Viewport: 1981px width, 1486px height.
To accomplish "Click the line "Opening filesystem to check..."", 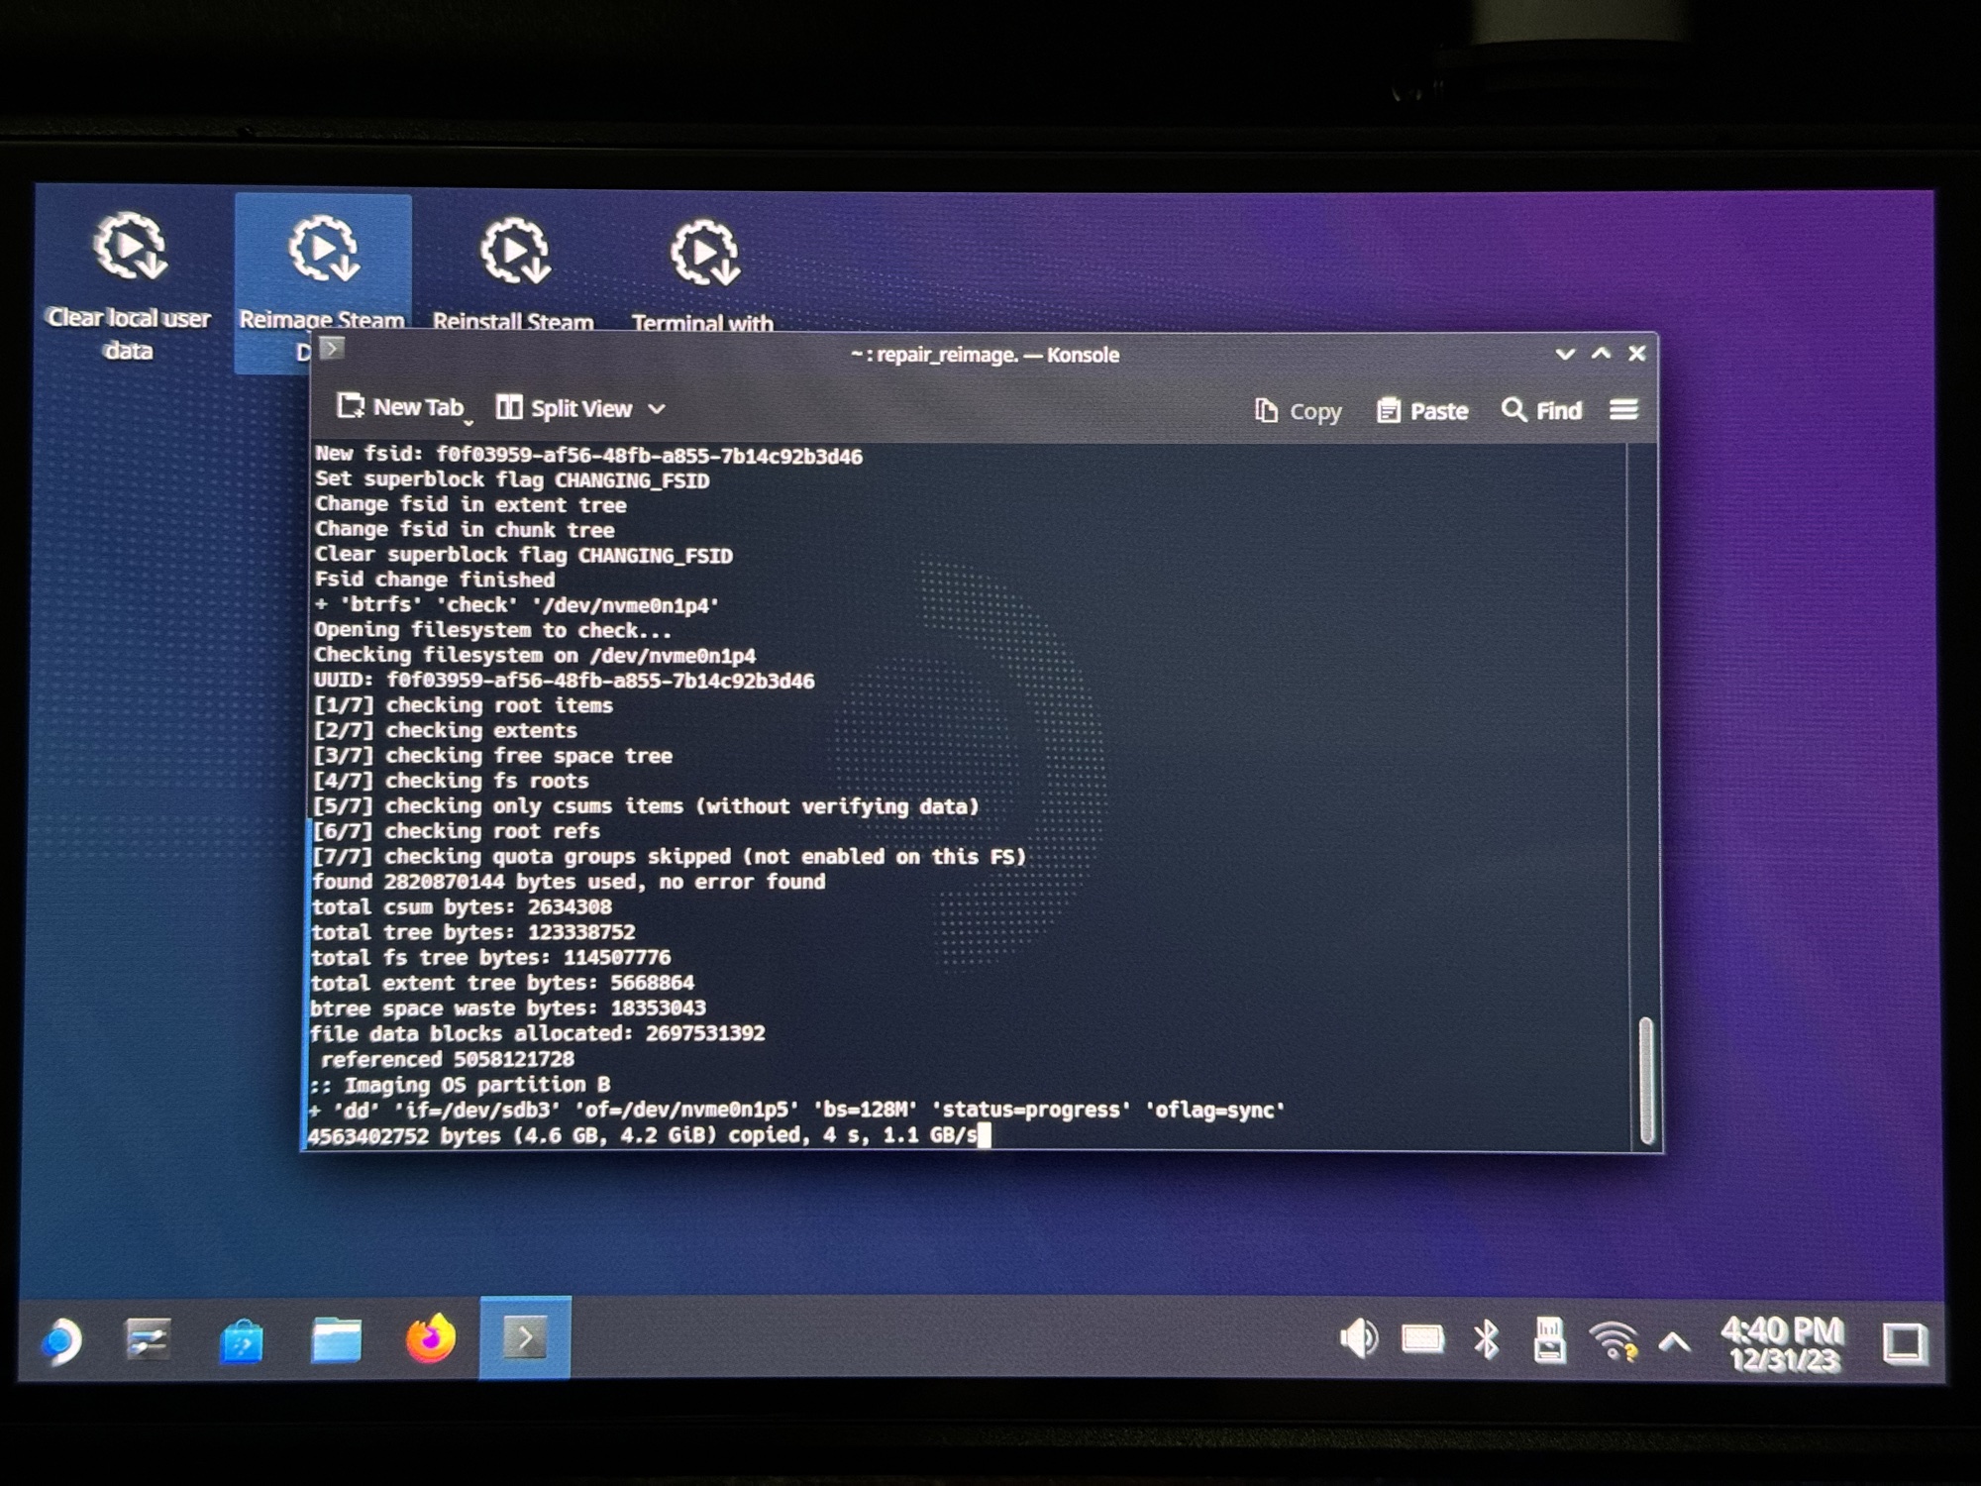I will tap(492, 630).
